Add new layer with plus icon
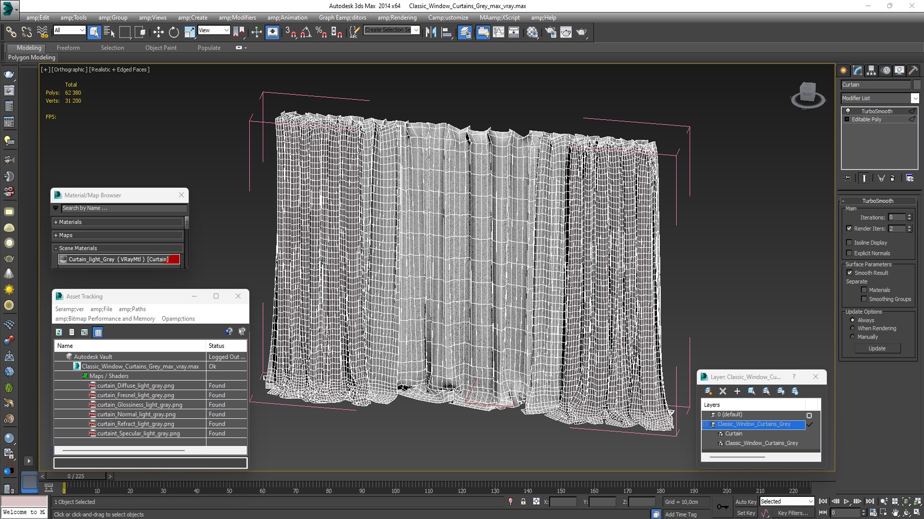Image resolution: width=924 pixels, height=519 pixels. point(737,391)
